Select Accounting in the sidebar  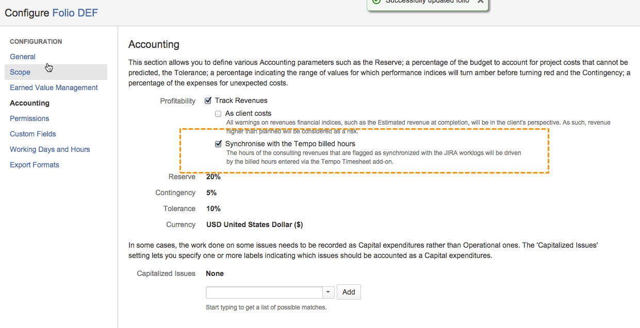tap(29, 103)
